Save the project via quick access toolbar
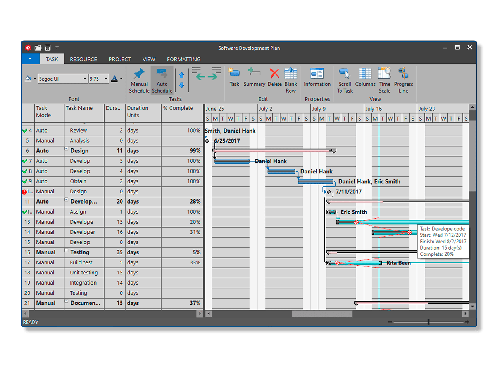Screen dimensions: 500x371 (x=47, y=47)
